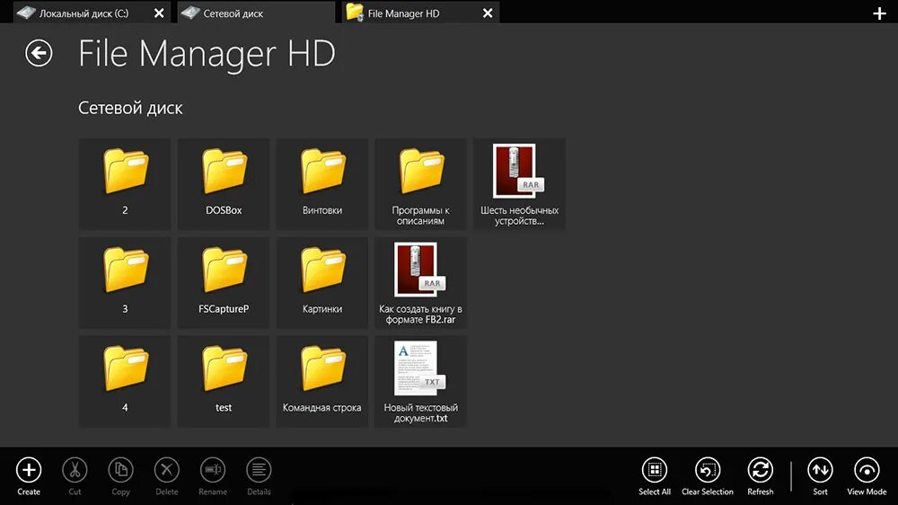Select the FSCaptureP folder
Image resolution: width=898 pixels, height=505 pixels.
click(x=224, y=282)
